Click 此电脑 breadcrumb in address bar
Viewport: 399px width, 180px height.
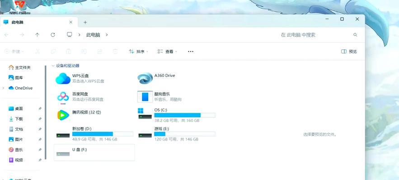pos(93,35)
